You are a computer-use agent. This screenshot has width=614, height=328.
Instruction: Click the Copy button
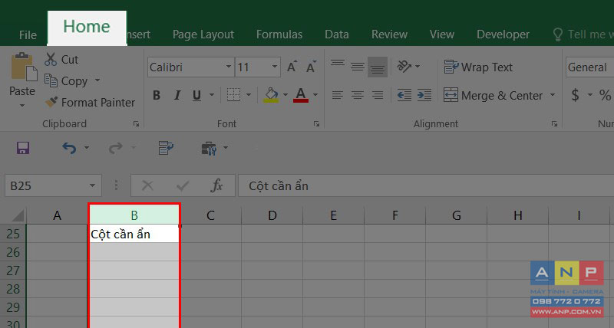pyautogui.click(x=67, y=81)
